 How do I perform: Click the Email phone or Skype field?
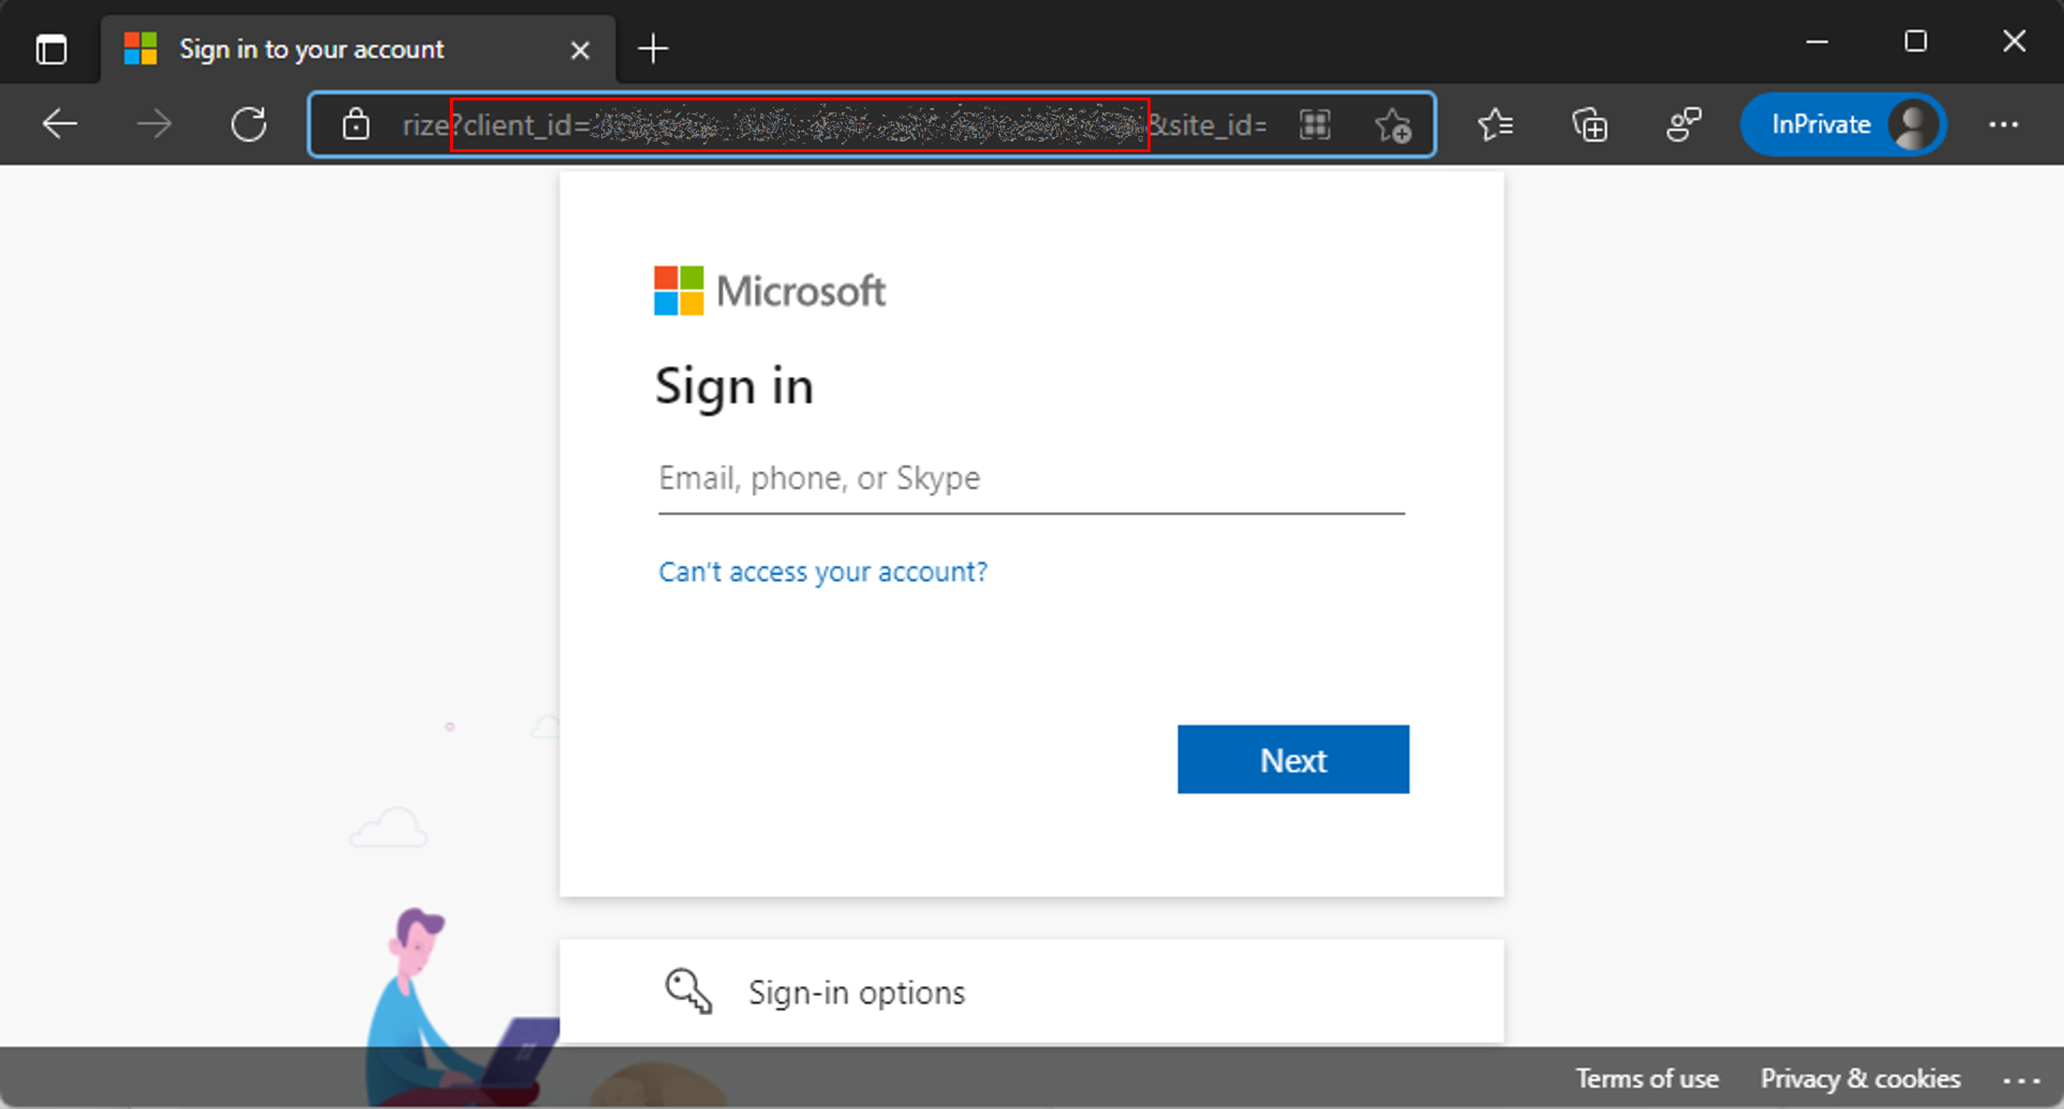click(x=1030, y=477)
